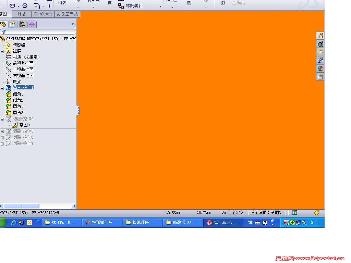
Task: Click the feature tree filter input field
Action: click(38, 32)
